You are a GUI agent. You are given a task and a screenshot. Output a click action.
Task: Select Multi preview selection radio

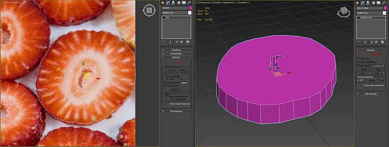point(378,80)
